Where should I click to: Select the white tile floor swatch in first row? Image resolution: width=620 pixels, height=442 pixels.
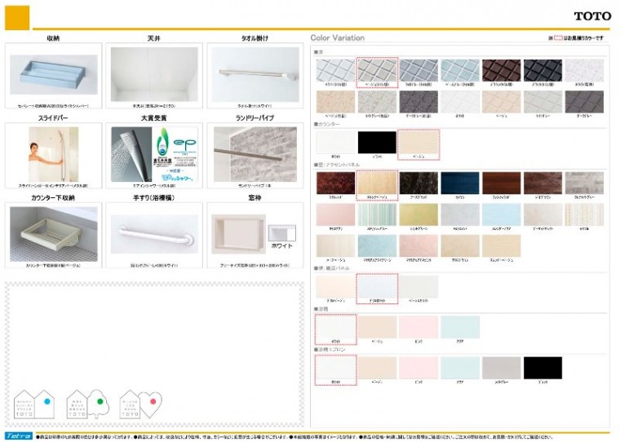[335, 70]
